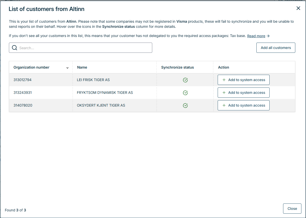This screenshot has height=218, width=306.
Task: Close the dialog with the X icon
Action: tap(298, 8)
